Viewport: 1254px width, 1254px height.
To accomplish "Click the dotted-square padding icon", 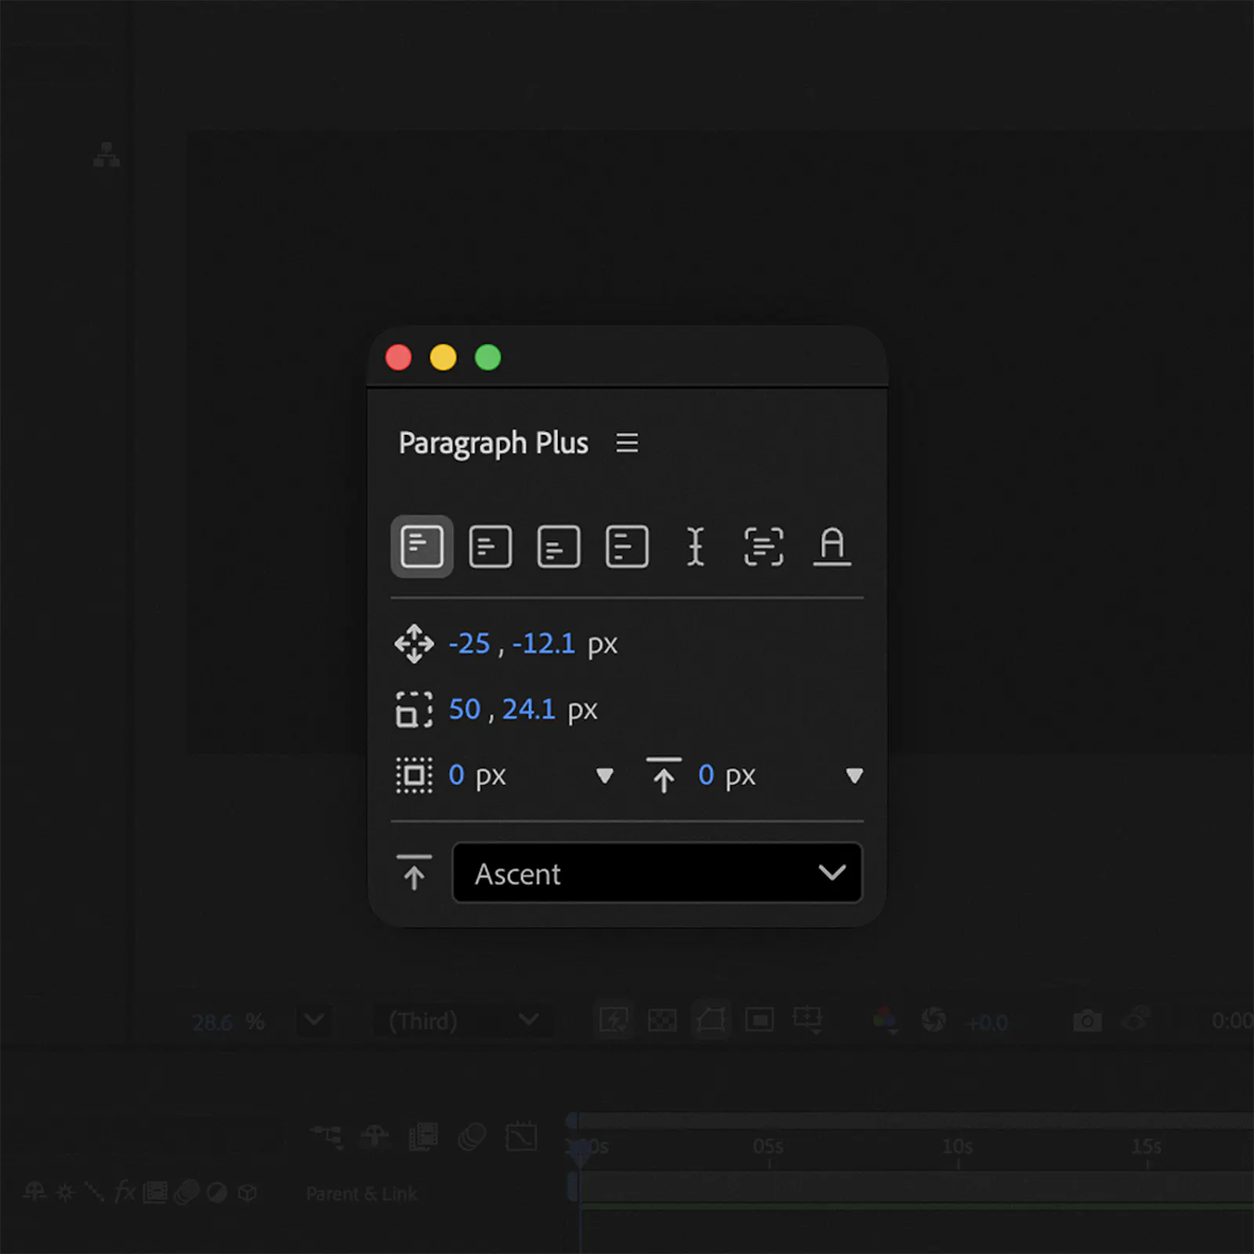I will 414,775.
